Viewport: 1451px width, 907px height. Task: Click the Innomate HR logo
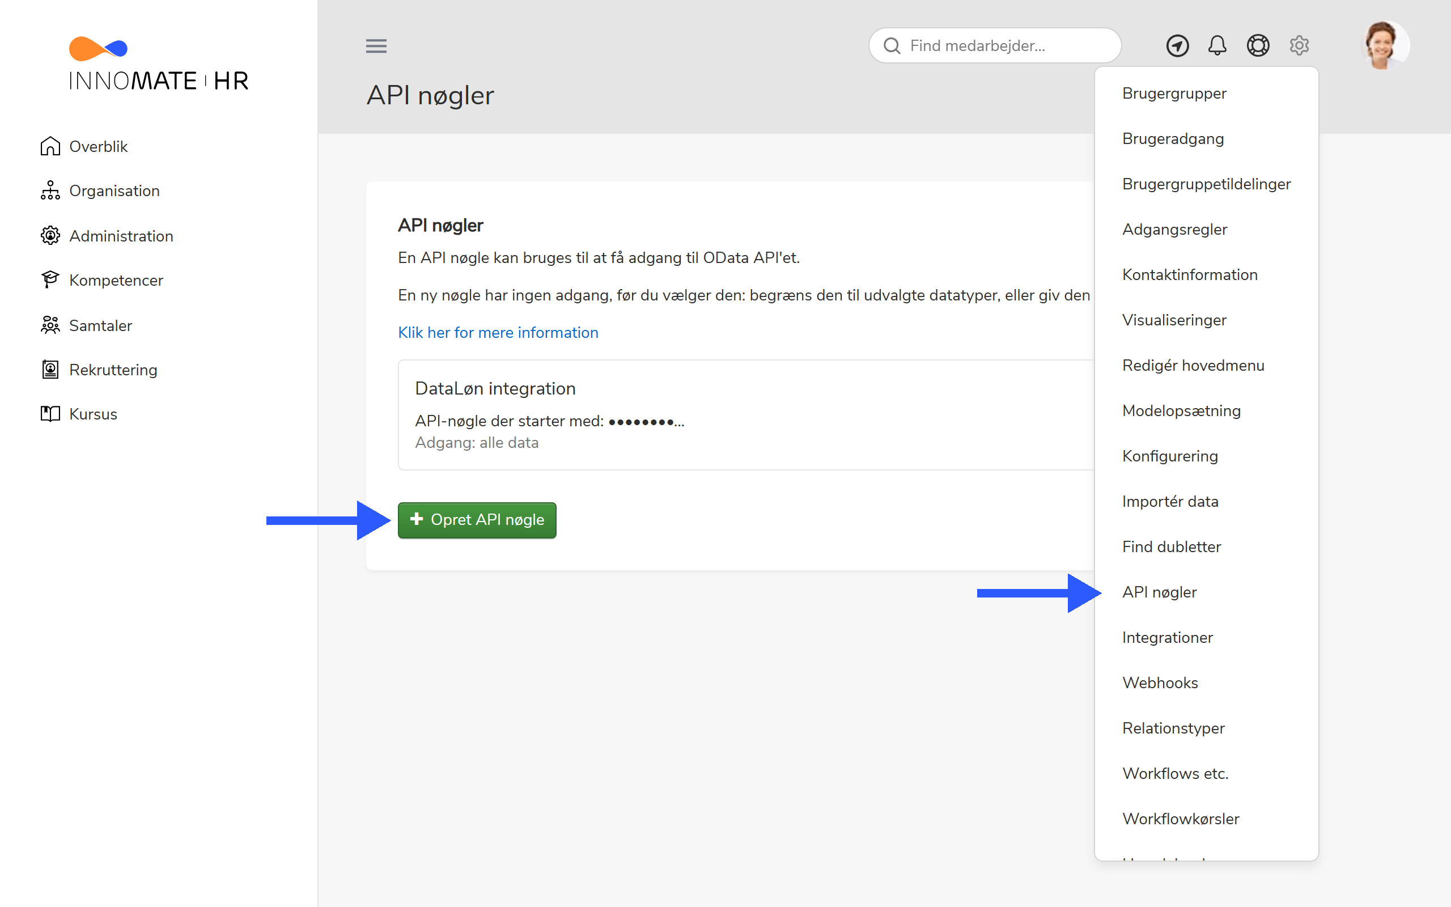pyautogui.click(x=158, y=64)
